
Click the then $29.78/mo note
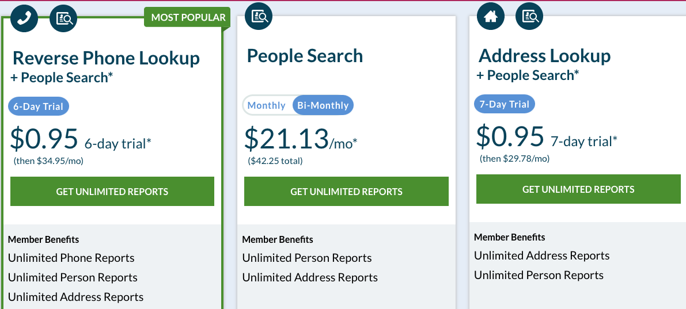tap(514, 159)
